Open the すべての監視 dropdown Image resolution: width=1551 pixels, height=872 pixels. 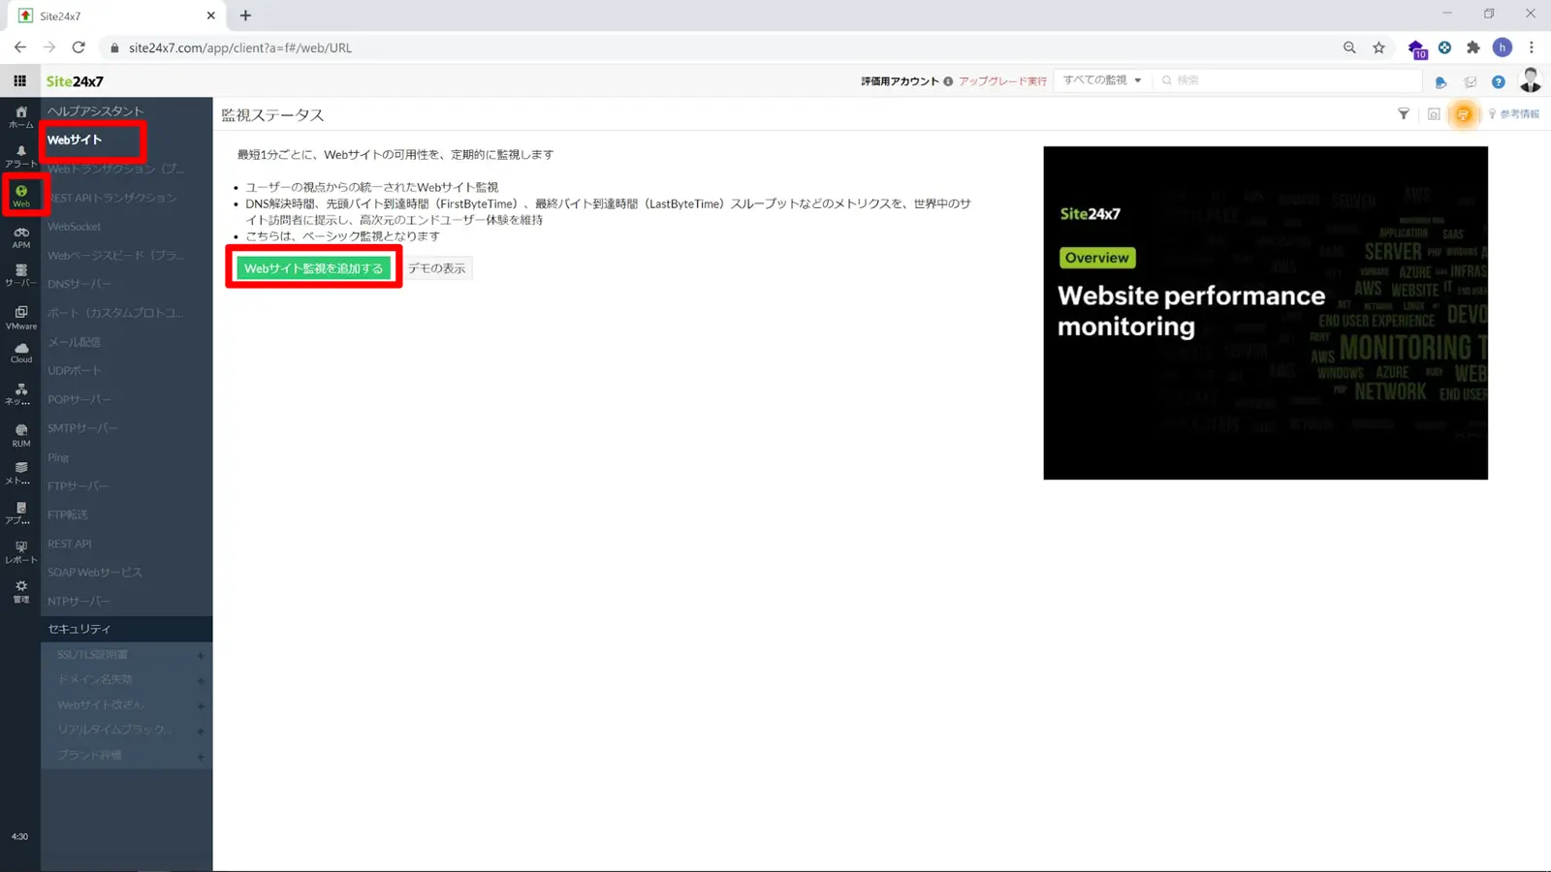click(1102, 80)
